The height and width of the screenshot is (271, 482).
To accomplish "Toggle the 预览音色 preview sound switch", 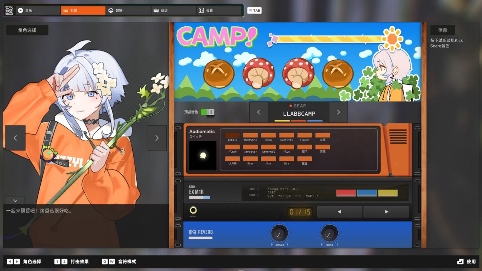I will click(x=207, y=112).
